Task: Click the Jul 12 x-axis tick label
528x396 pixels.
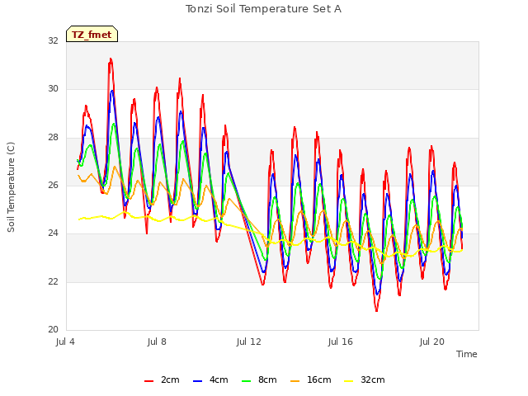Action: [x=248, y=342]
